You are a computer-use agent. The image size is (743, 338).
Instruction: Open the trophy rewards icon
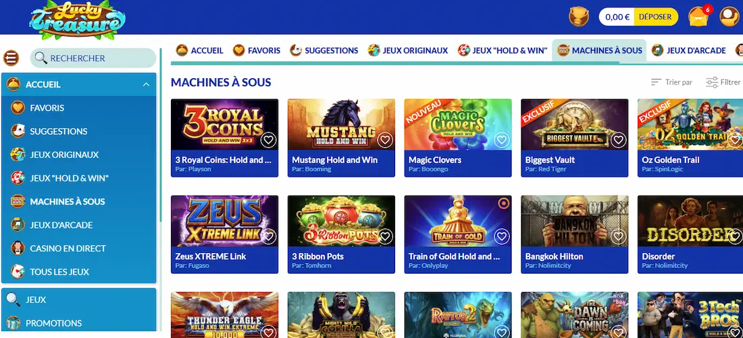579,17
